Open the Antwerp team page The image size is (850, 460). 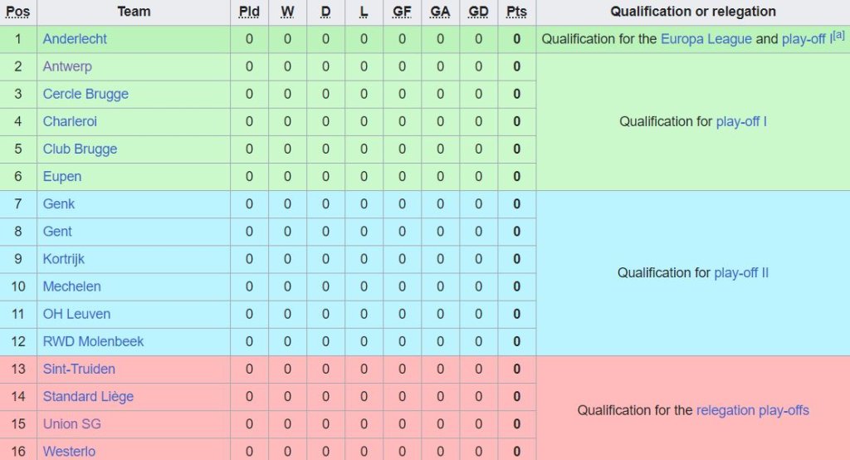coord(67,66)
